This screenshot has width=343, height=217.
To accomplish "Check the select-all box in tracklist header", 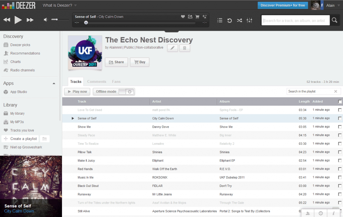I will point(340,101).
